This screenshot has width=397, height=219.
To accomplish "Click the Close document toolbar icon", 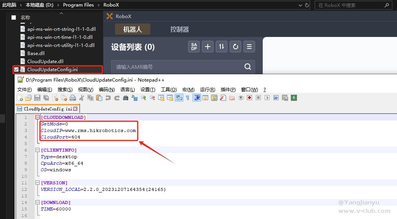I will 55,98.
